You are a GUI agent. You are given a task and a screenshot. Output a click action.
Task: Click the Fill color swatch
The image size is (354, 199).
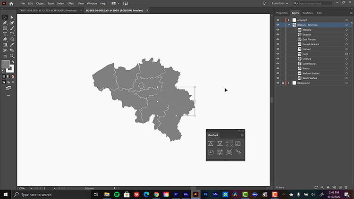click(x=5, y=64)
